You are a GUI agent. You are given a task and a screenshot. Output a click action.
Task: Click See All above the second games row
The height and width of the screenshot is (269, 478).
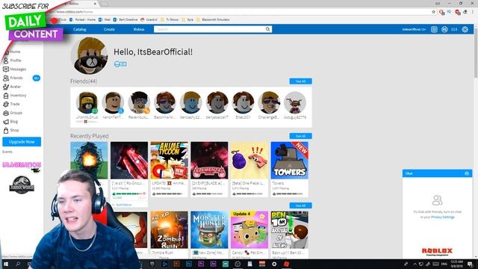coord(300,205)
